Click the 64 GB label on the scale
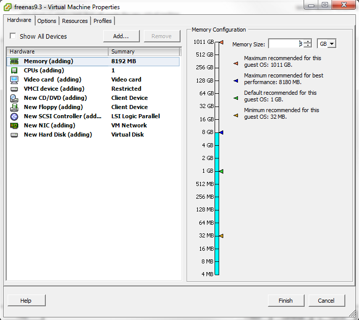Viewport: 359px width, 320px height. pos(206,93)
